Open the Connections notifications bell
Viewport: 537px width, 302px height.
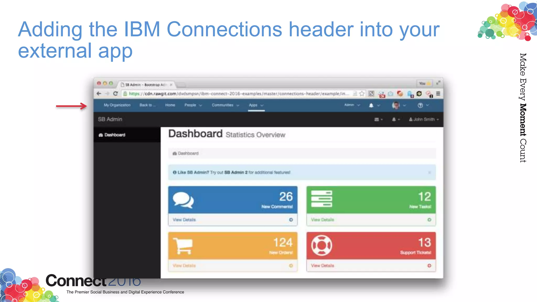pyautogui.click(x=371, y=105)
